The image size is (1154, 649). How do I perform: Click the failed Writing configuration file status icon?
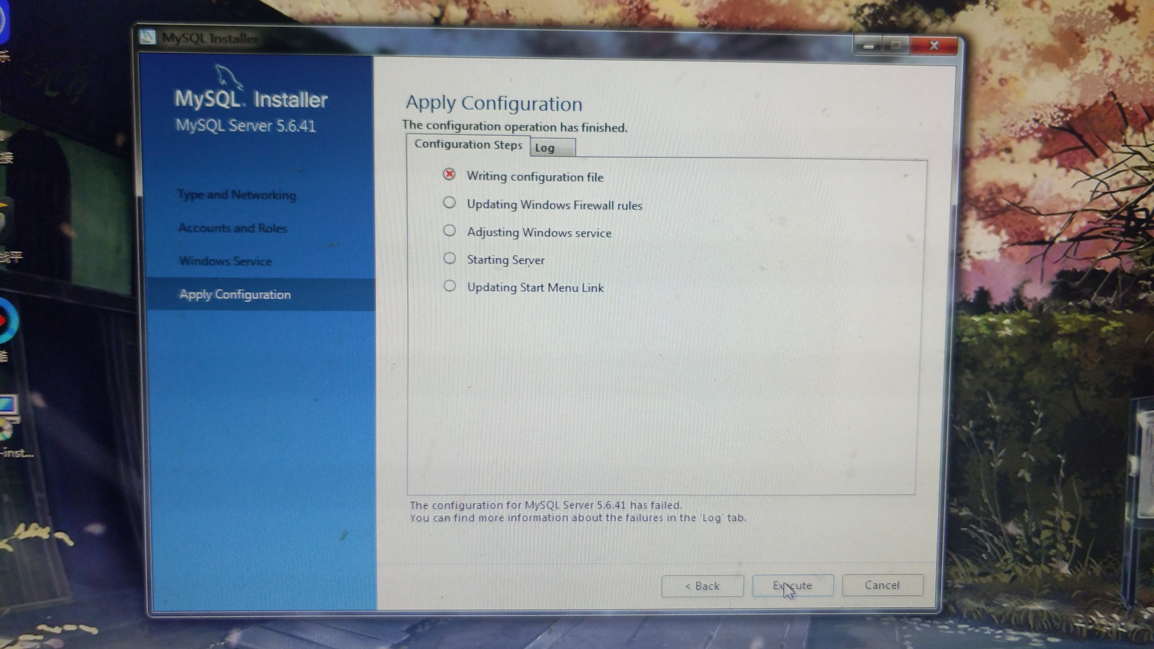pyautogui.click(x=449, y=174)
